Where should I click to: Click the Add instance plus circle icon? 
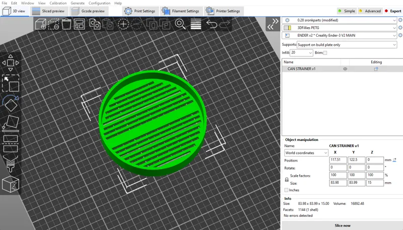pyautogui.click(x=123, y=24)
